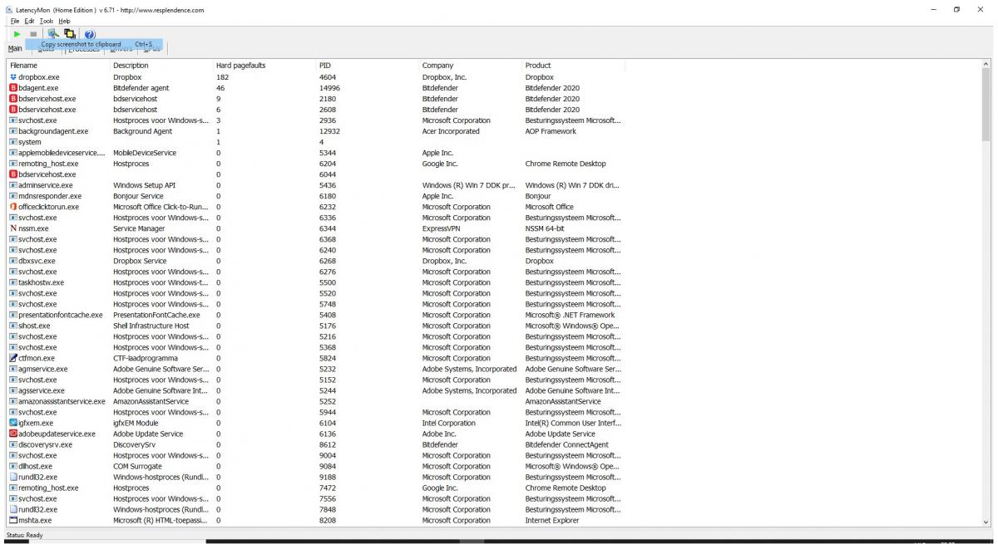Click the Acer Incorporated company cell
This screenshot has width=998, height=544.
pos(451,131)
